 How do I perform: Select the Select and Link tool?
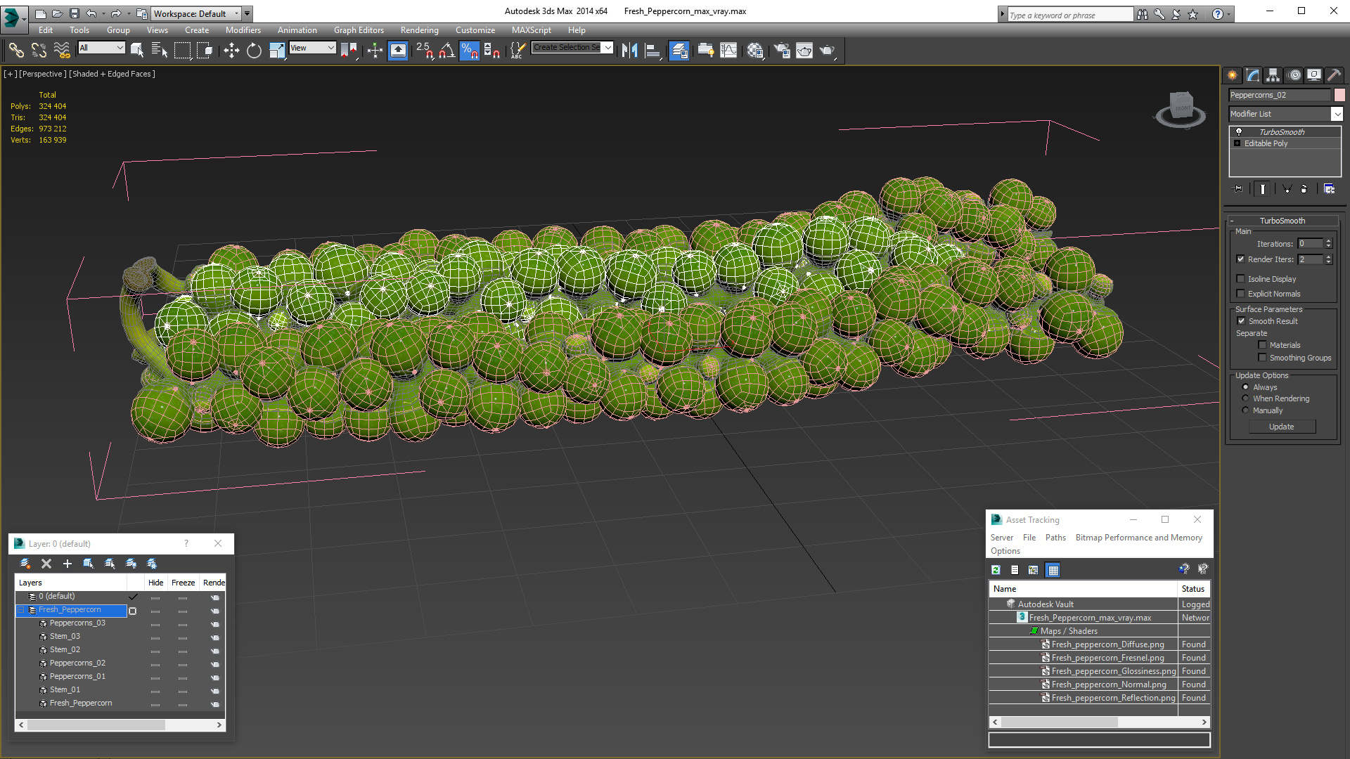[x=16, y=50]
